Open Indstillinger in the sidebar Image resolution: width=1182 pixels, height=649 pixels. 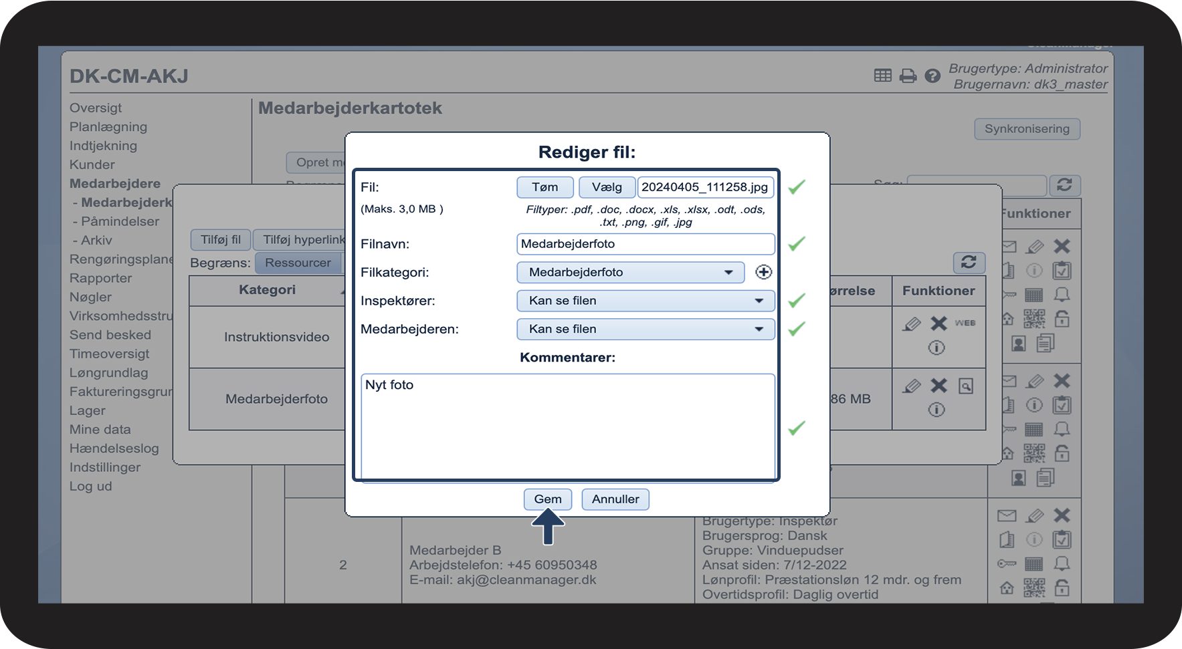(x=105, y=467)
